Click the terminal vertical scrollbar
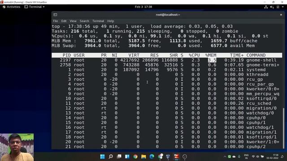Image resolution: width=287 pixels, height=161 pixels. [x=284, y=128]
